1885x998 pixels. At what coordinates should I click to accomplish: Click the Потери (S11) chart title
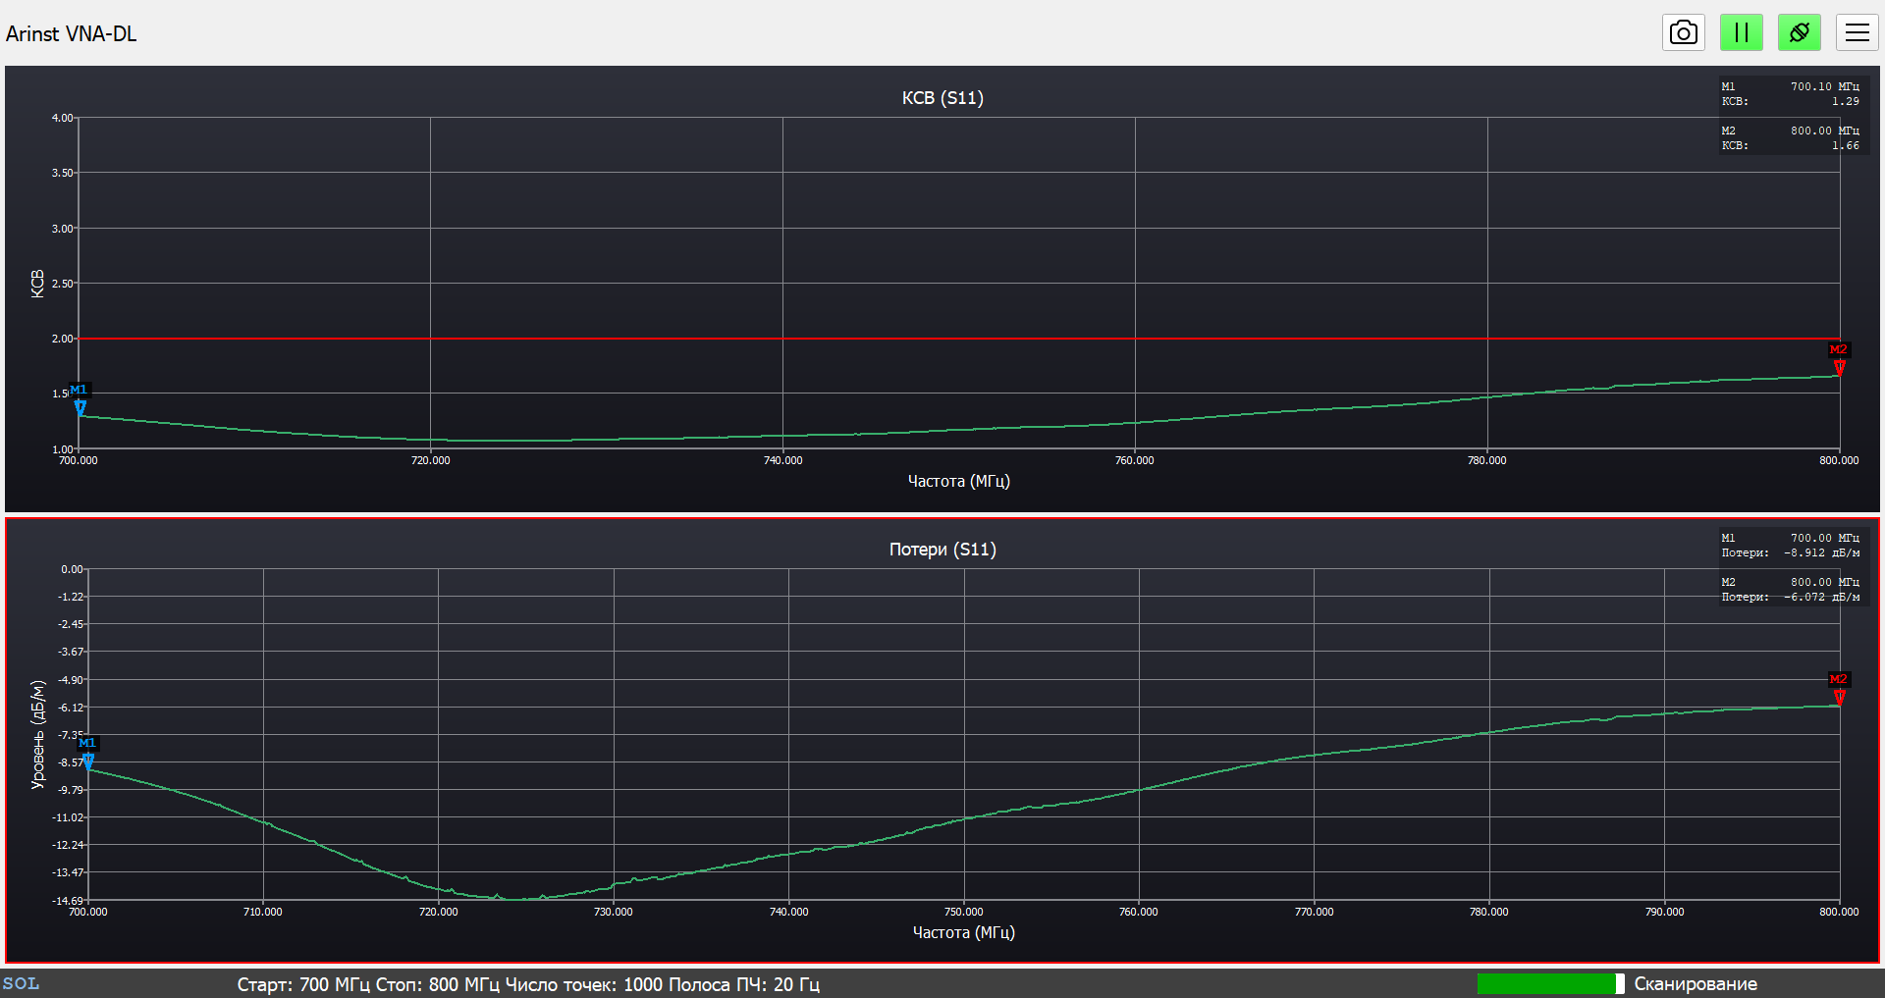[x=942, y=550]
